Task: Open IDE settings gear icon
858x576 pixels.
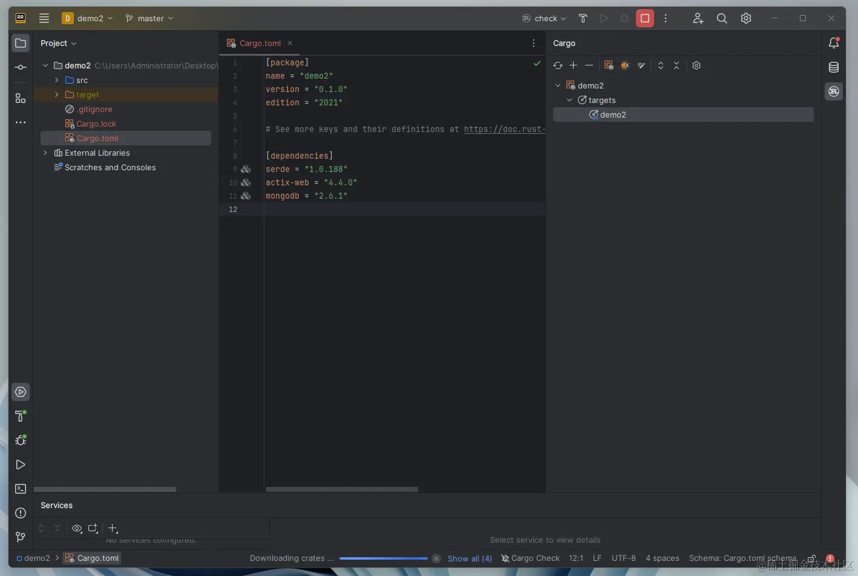Action: 746,18
